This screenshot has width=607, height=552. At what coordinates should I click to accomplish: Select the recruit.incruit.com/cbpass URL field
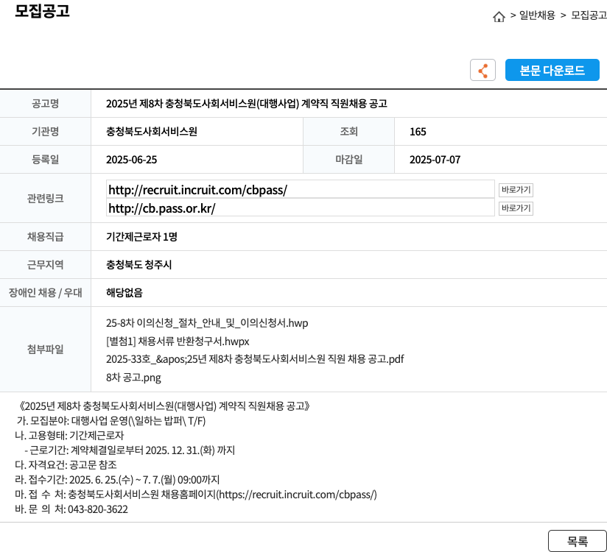click(x=301, y=190)
